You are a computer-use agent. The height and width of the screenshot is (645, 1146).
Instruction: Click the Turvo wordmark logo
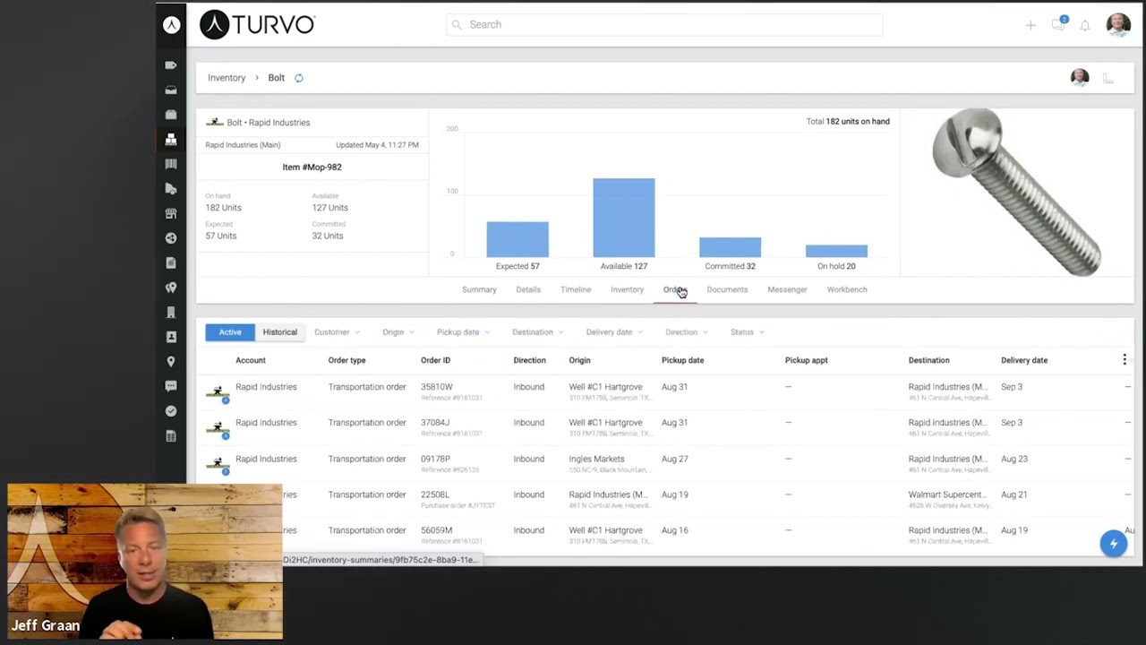click(258, 24)
